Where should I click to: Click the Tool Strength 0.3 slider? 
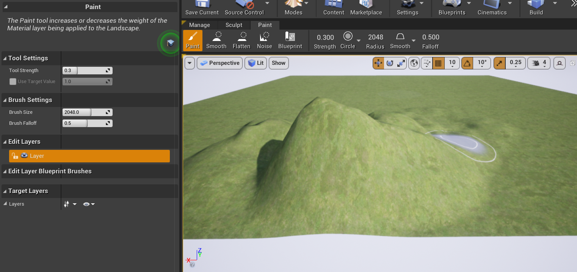pos(88,71)
